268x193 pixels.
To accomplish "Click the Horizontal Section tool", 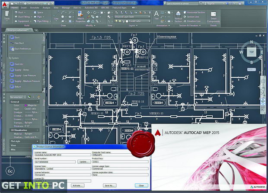I will (x=194, y=12).
